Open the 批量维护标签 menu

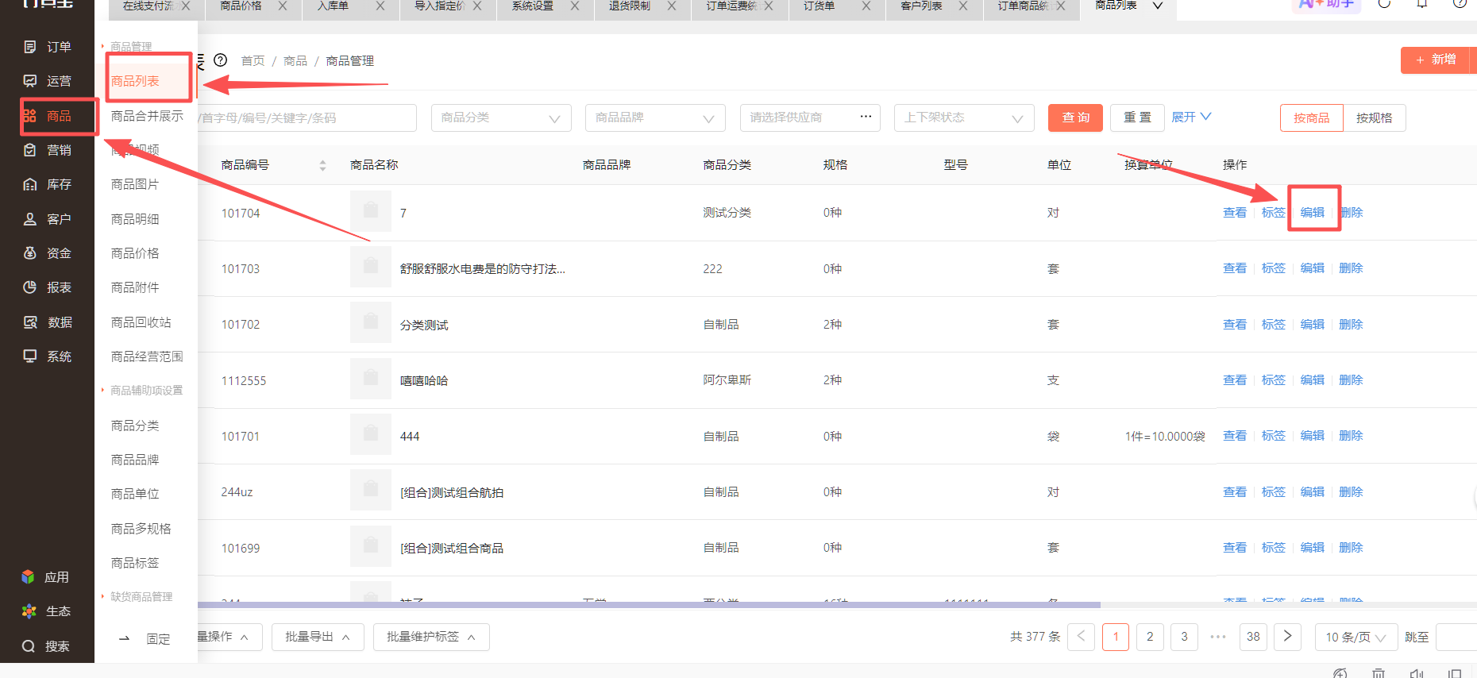(x=431, y=637)
